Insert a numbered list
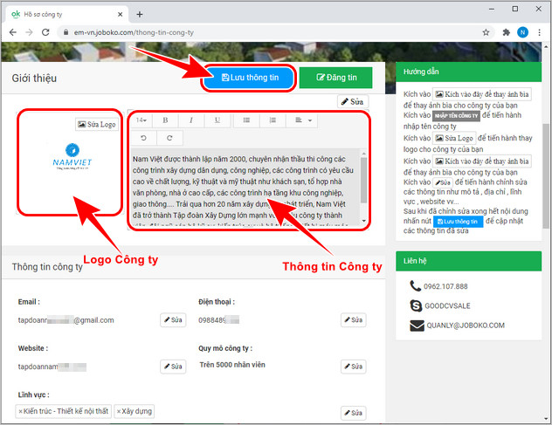The image size is (552, 425). pyautogui.click(x=273, y=120)
